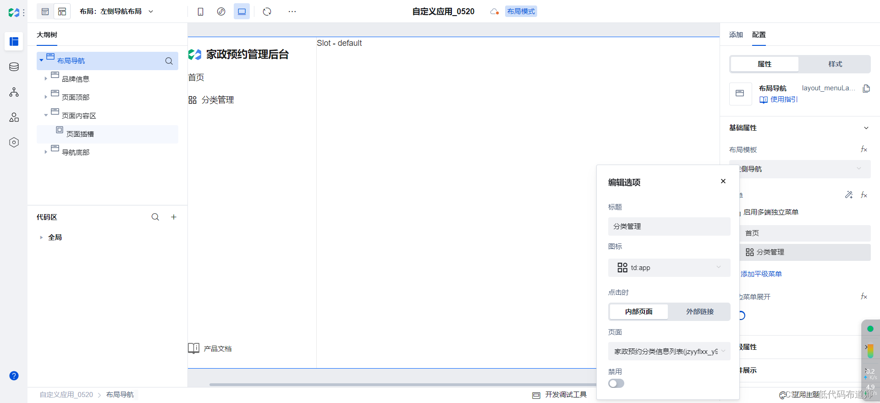Image resolution: width=880 pixels, height=403 pixels.
Task: Select the mobile device preview icon
Action: (200, 11)
